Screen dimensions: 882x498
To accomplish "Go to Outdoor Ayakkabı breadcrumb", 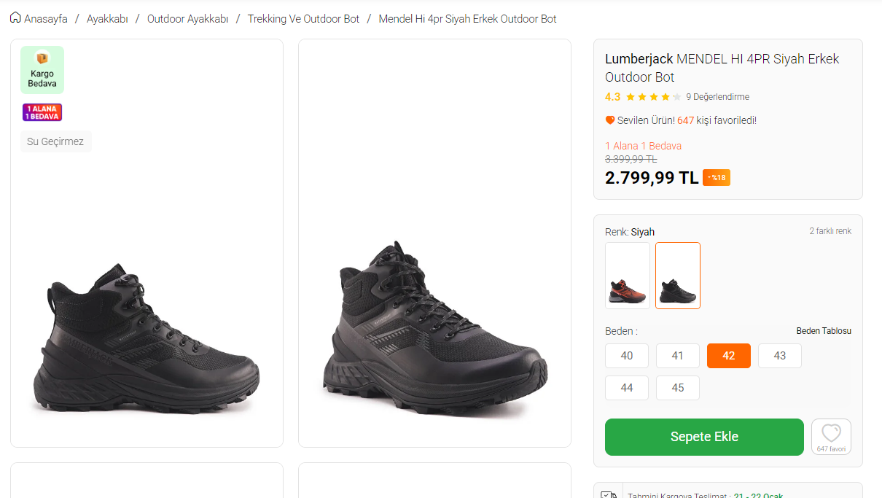I will click(187, 19).
